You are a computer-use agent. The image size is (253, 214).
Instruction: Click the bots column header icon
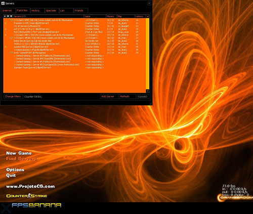tap(8, 16)
